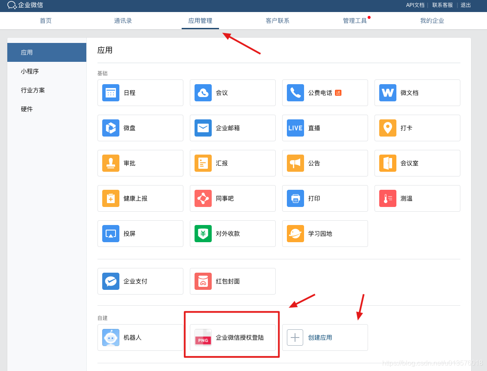Open the 企业微信授权登陆 PNG icon
This screenshot has height=371, width=487.
point(203,338)
